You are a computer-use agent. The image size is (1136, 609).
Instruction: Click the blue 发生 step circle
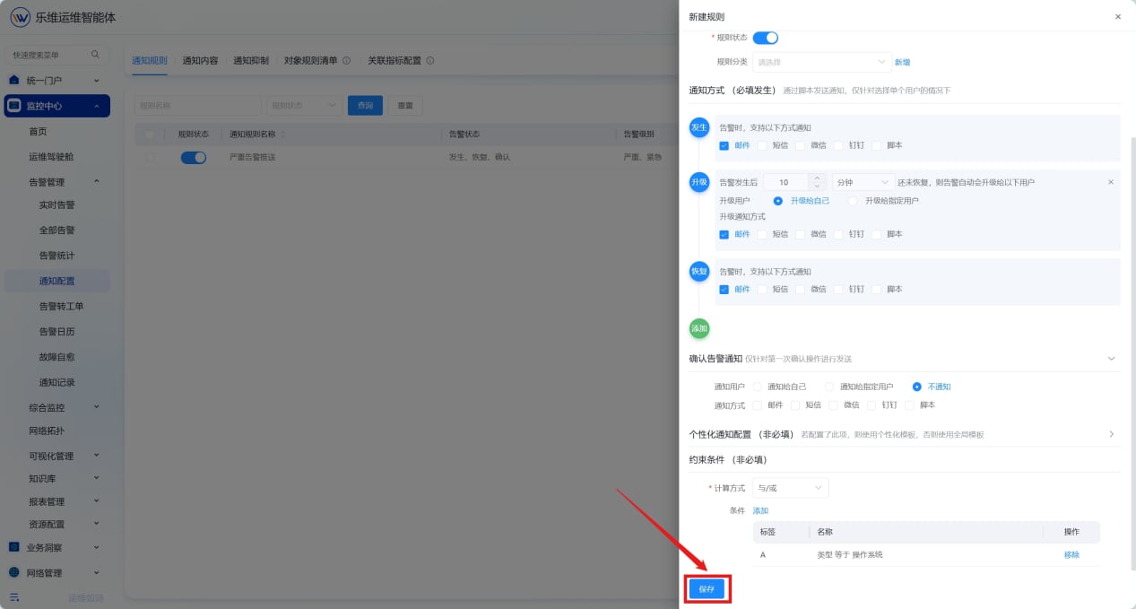click(698, 127)
